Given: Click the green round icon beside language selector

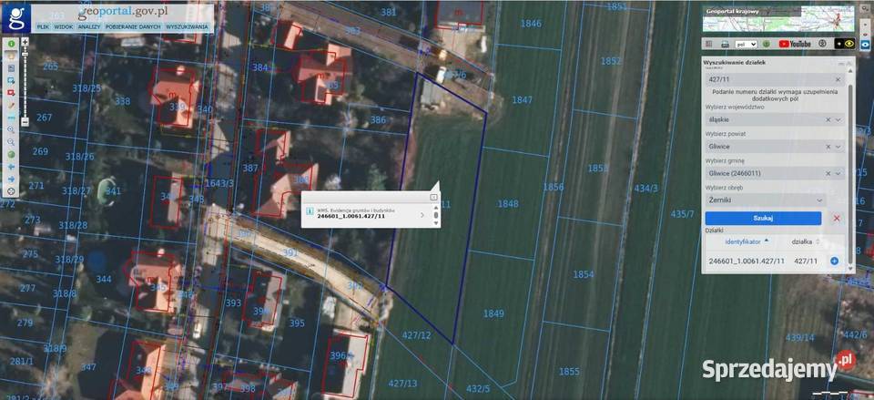Looking at the screenshot, I should [x=767, y=44].
